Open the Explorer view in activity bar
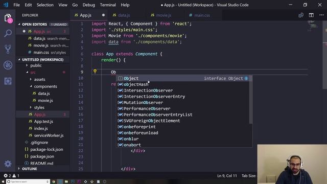The height and width of the screenshot is (184, 327). point(8,18)
